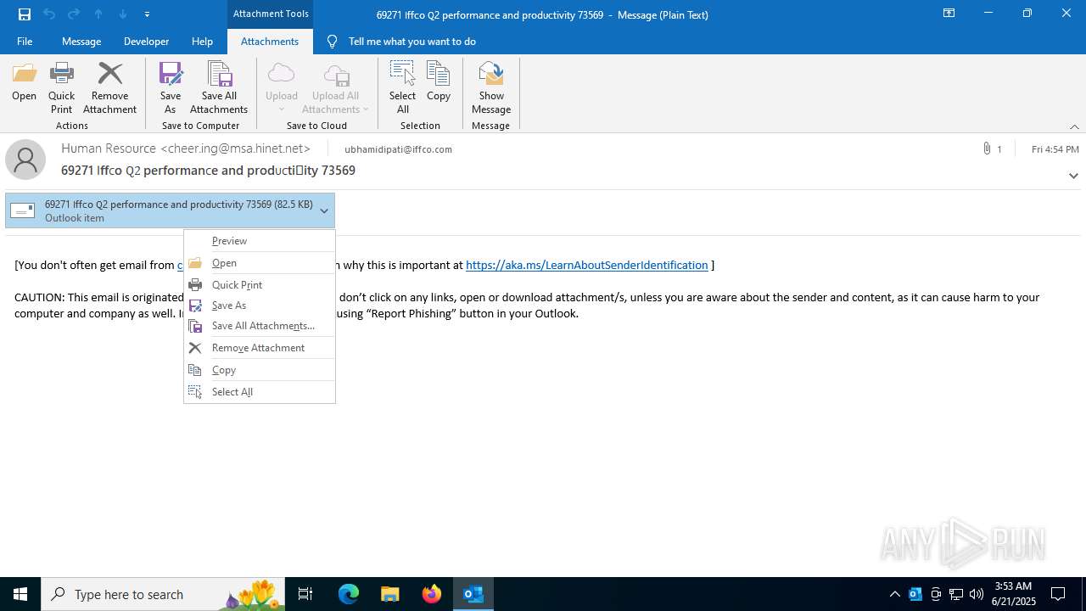Click Next Item down arrow in title bar

(123, 14)
